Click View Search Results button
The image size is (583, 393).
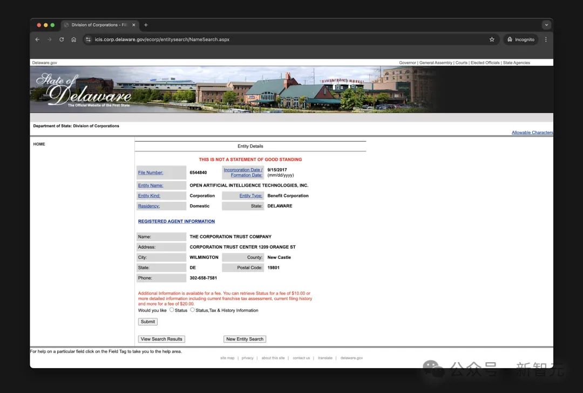(x=161, y=339)
